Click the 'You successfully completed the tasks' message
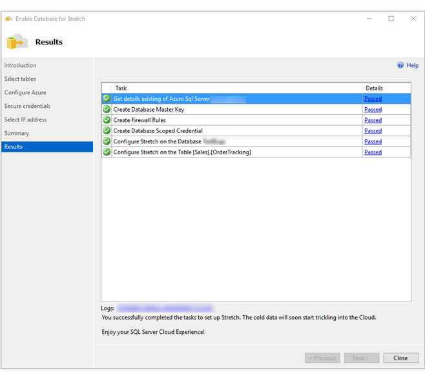425x379 pixels. click(239, 318)
